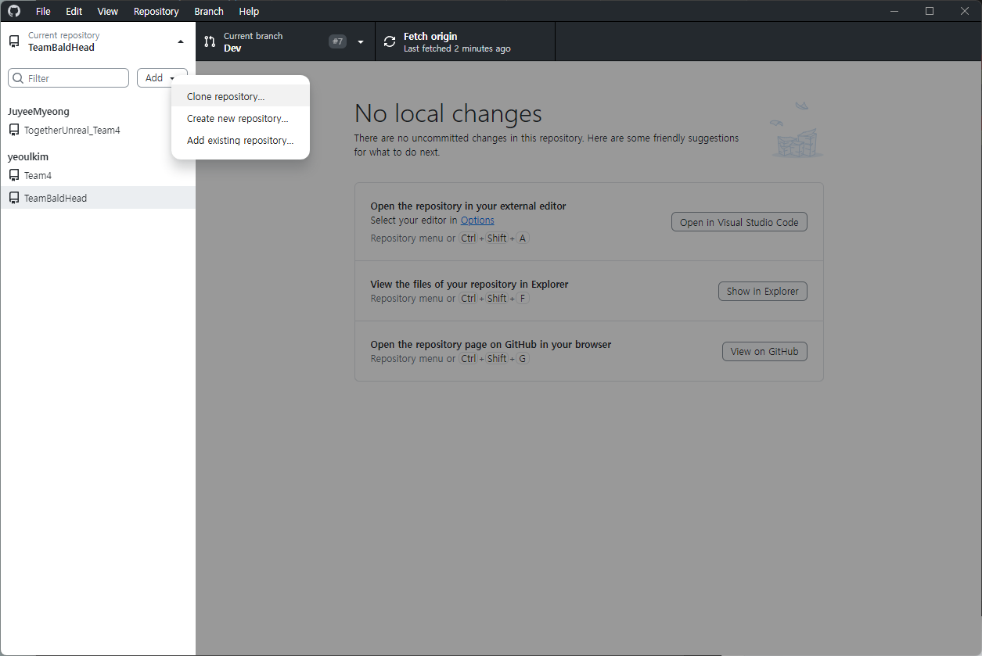Image resolution: width=982 pixels, height=656 pixels.
Task: Click the TogetherUnreal_Team4 repository icon
Action: 14,131
